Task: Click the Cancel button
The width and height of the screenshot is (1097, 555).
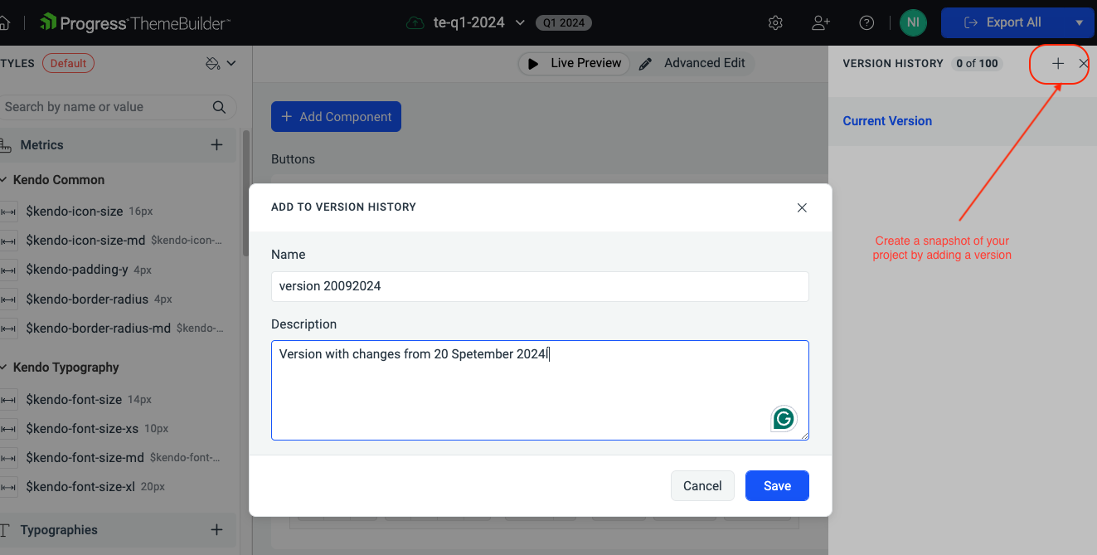Action: (701, 486)
